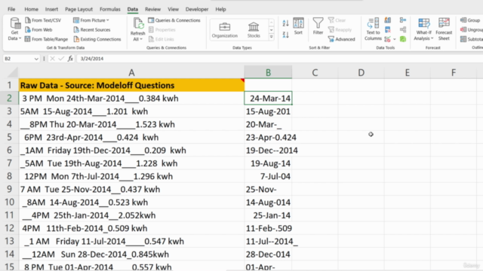
Task: Click the Data Validation icon
Action: tap(388, 39)
